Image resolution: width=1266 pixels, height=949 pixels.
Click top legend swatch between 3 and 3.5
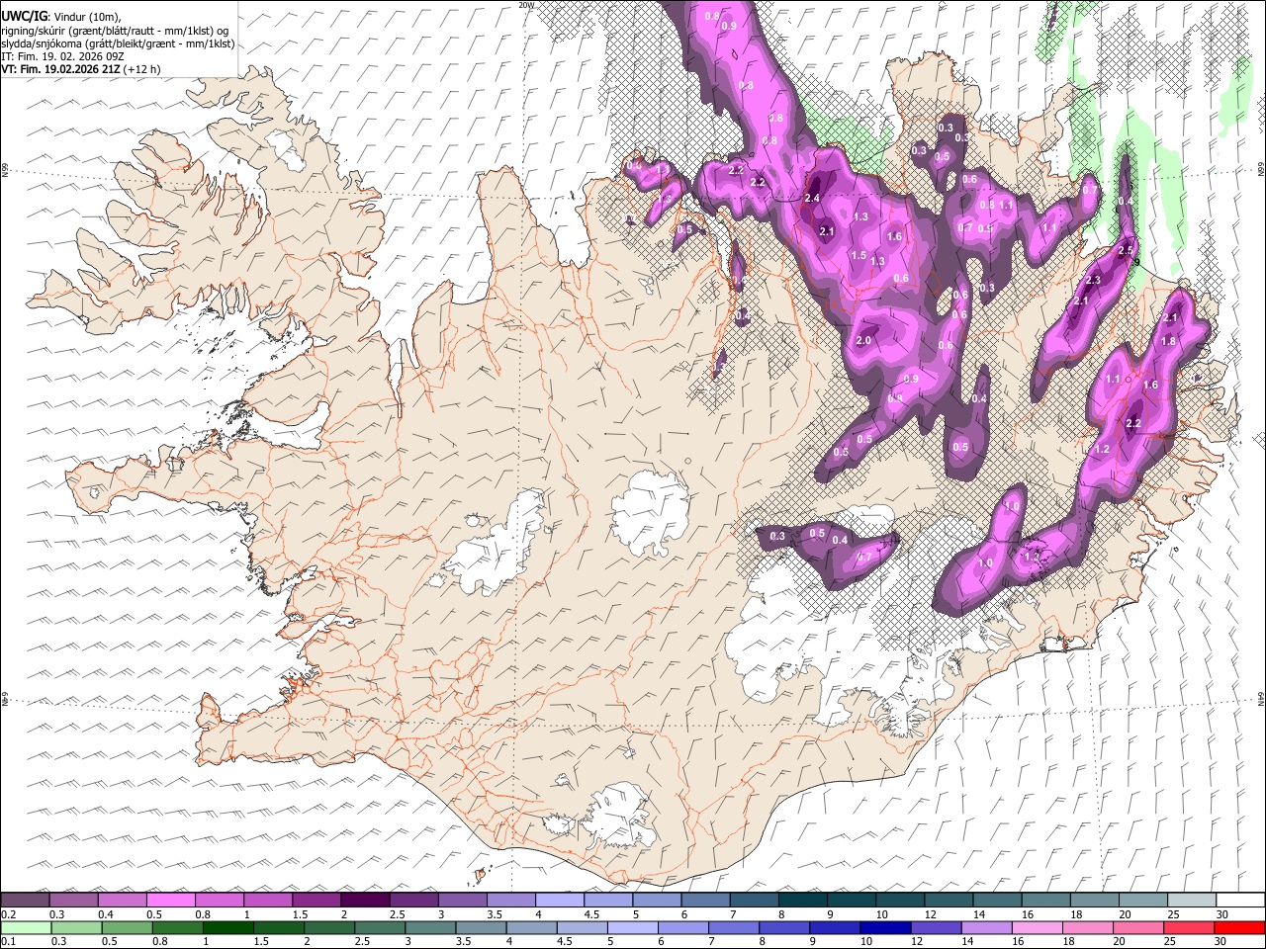point(461,900)
